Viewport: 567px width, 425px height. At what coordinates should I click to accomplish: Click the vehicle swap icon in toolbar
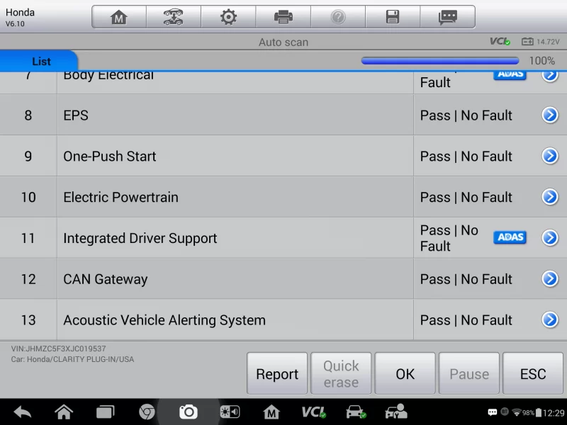174,17
